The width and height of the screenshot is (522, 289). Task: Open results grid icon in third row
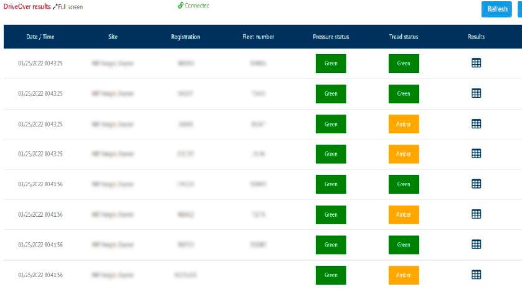coord(476,124)
